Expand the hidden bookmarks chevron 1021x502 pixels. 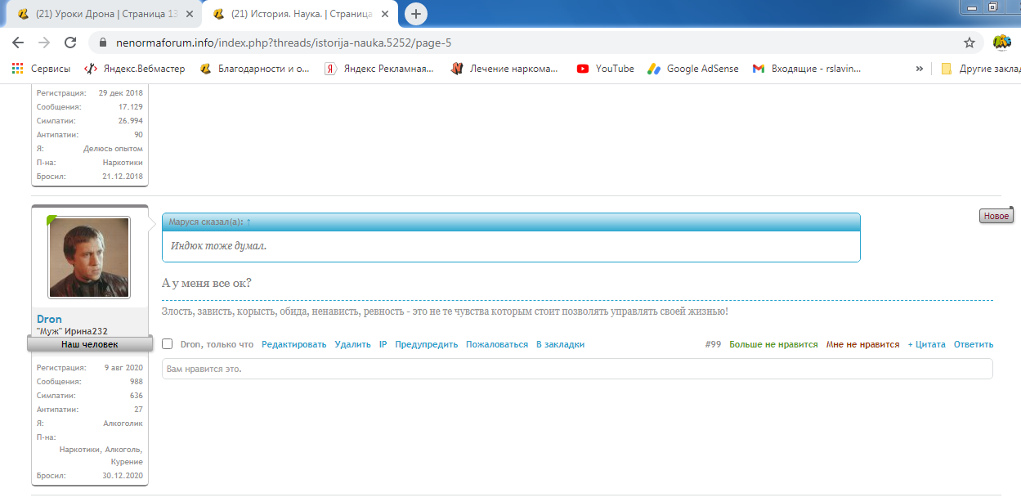tap(920, 69)
